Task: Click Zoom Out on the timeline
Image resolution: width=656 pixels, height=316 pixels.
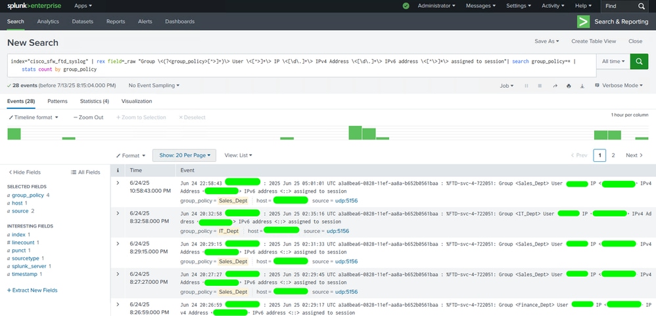Action: (88, 117)
